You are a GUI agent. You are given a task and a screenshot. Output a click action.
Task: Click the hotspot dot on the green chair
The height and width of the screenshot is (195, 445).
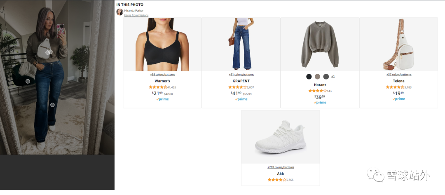pyautogui.click(x=28, y=81)
